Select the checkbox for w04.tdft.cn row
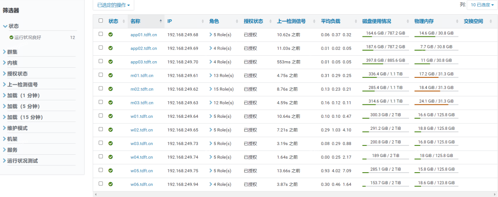The image size is (498, 197). 101,157
